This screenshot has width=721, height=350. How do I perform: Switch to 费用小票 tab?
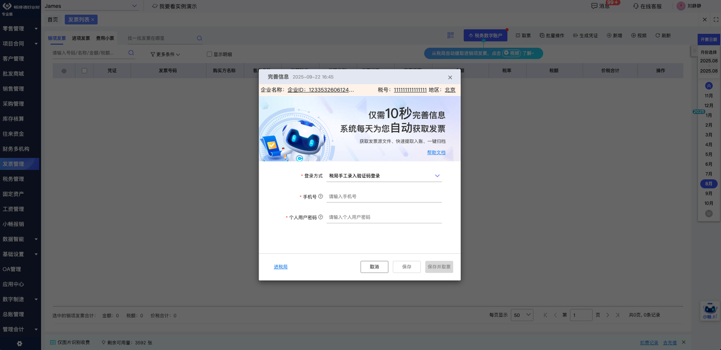[x=105, y=38]
